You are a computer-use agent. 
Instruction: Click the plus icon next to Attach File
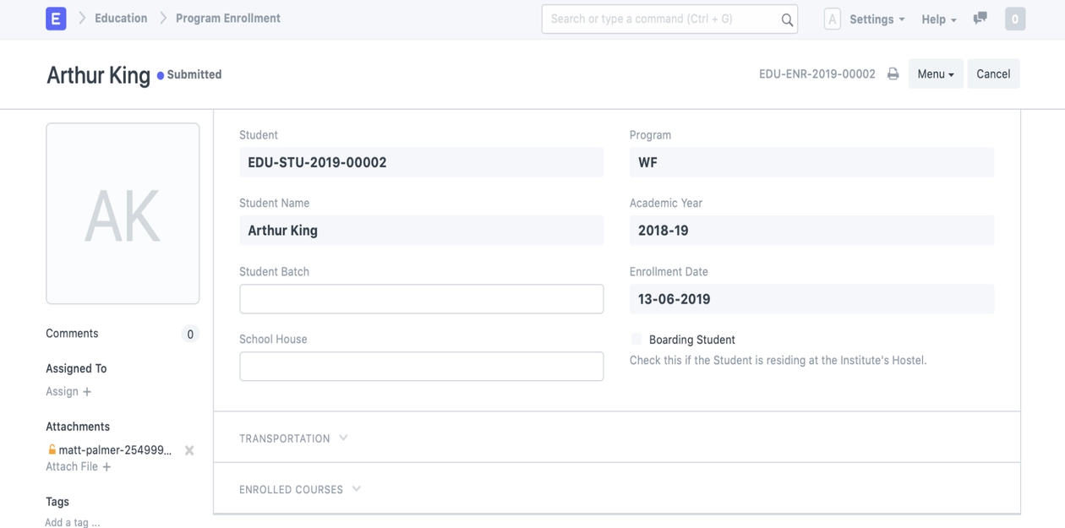[x=106, y=467]
